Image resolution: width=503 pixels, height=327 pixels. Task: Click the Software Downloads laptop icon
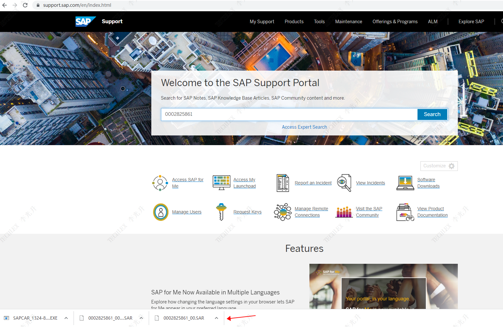click(405, 183)
